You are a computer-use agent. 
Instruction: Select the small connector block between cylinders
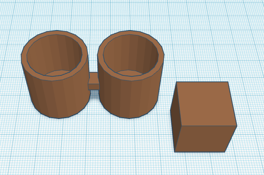(x=94, y=81)
